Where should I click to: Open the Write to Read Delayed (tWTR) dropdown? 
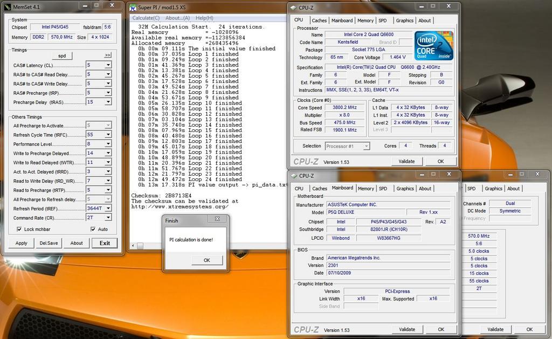108,162
